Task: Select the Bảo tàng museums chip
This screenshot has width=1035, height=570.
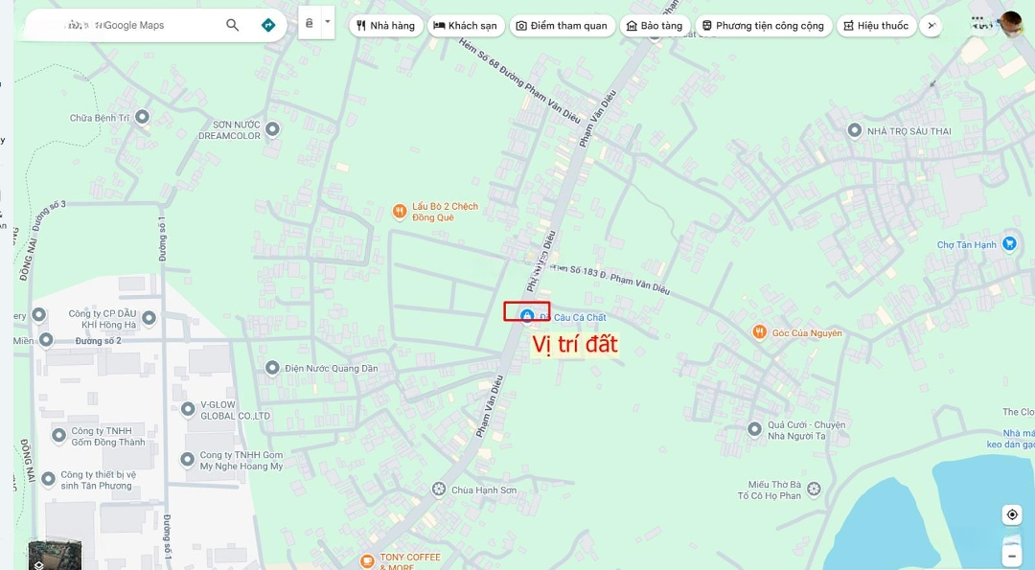Action: pyautogui.click(x=655, y=26)
